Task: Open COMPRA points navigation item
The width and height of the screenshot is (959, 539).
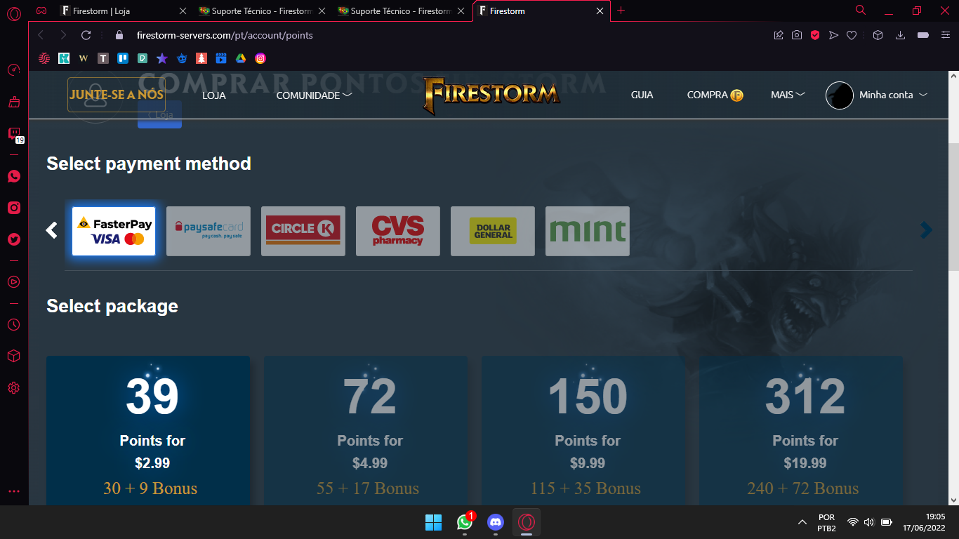Action: pos(715,95)
